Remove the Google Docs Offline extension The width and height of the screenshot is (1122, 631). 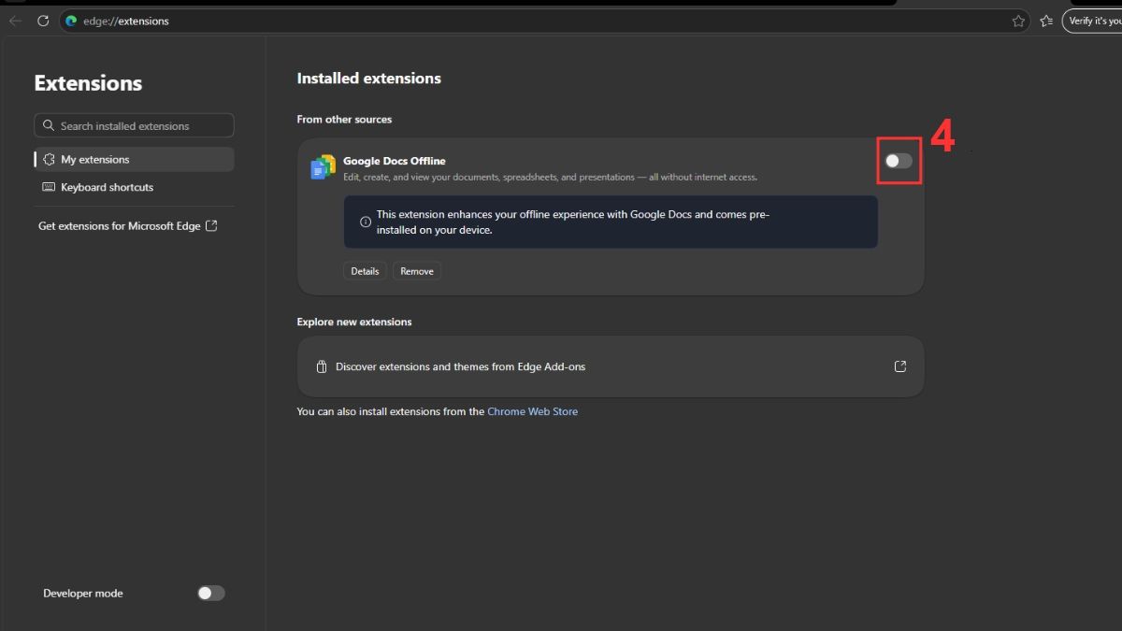417,271
